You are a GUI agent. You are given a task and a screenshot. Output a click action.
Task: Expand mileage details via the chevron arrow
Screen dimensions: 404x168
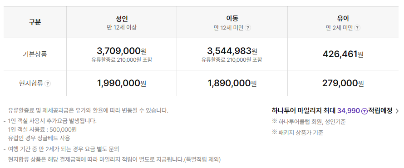[x=397, y=111]
